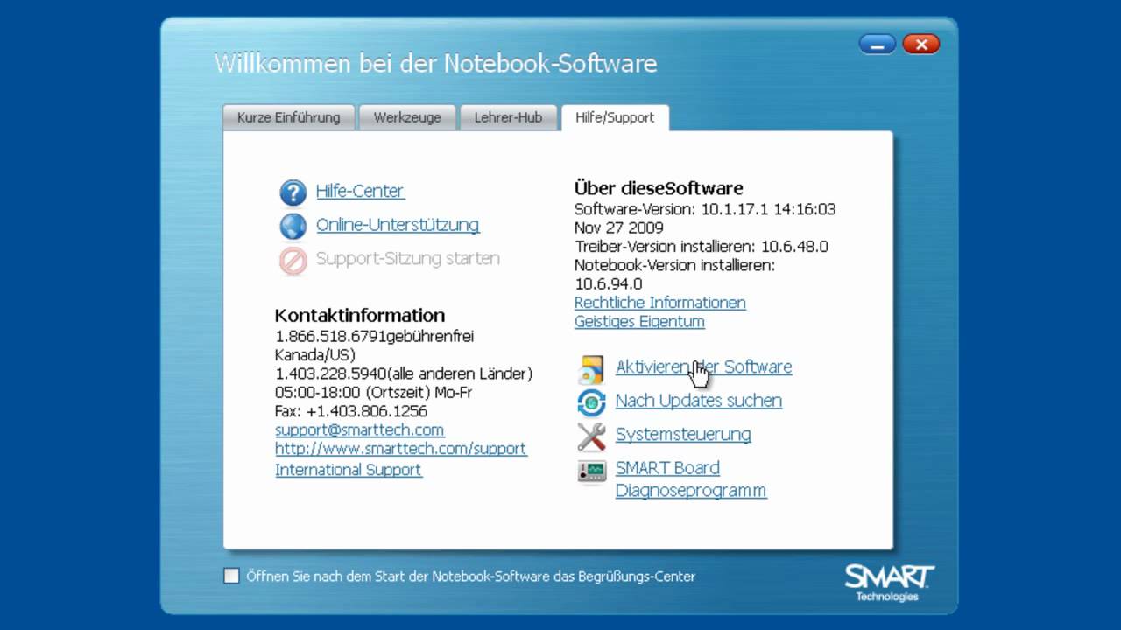1121x630 pixels.
Task: Click the Hilfe-Center question mark icon
Action: 293,192
